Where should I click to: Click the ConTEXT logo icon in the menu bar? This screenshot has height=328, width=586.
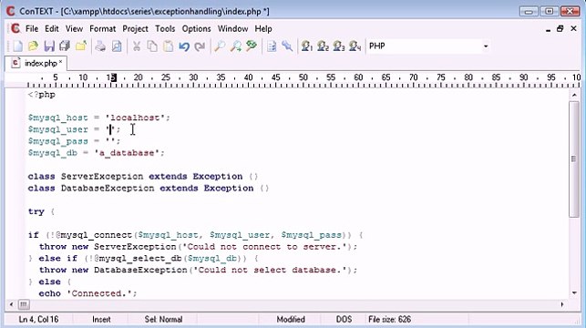(15, 28)
